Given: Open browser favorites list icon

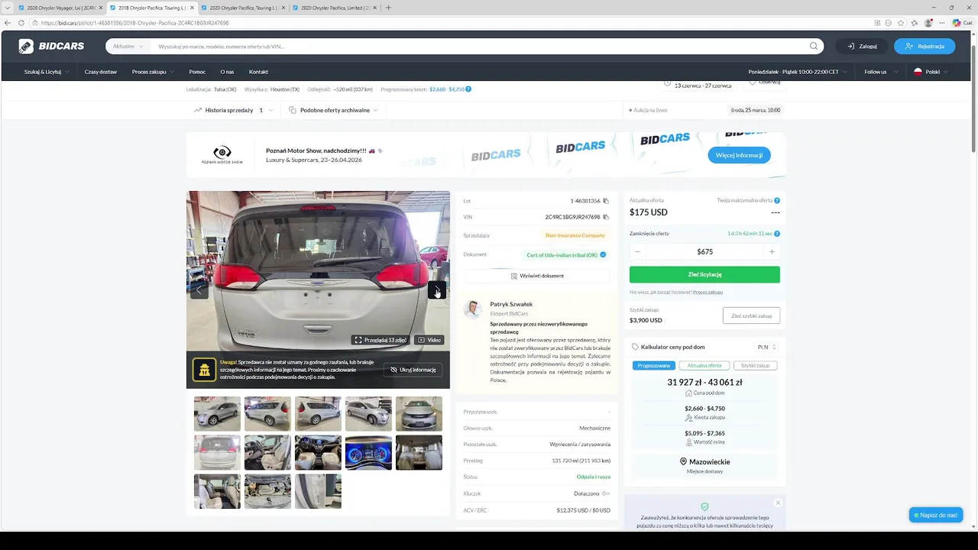Looking at the screenshot, I should (x=915, y=23).
